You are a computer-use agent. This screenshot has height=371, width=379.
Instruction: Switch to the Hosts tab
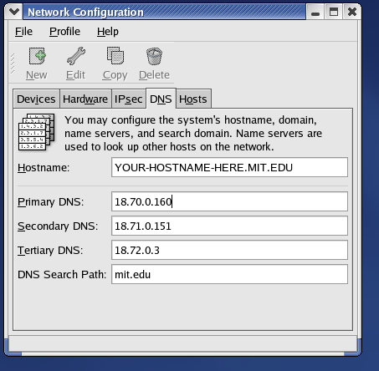point(193,99)
